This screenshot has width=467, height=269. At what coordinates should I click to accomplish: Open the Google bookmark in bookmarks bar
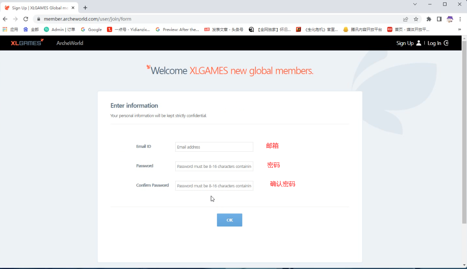pyautogui.click(x=91, y=30)
